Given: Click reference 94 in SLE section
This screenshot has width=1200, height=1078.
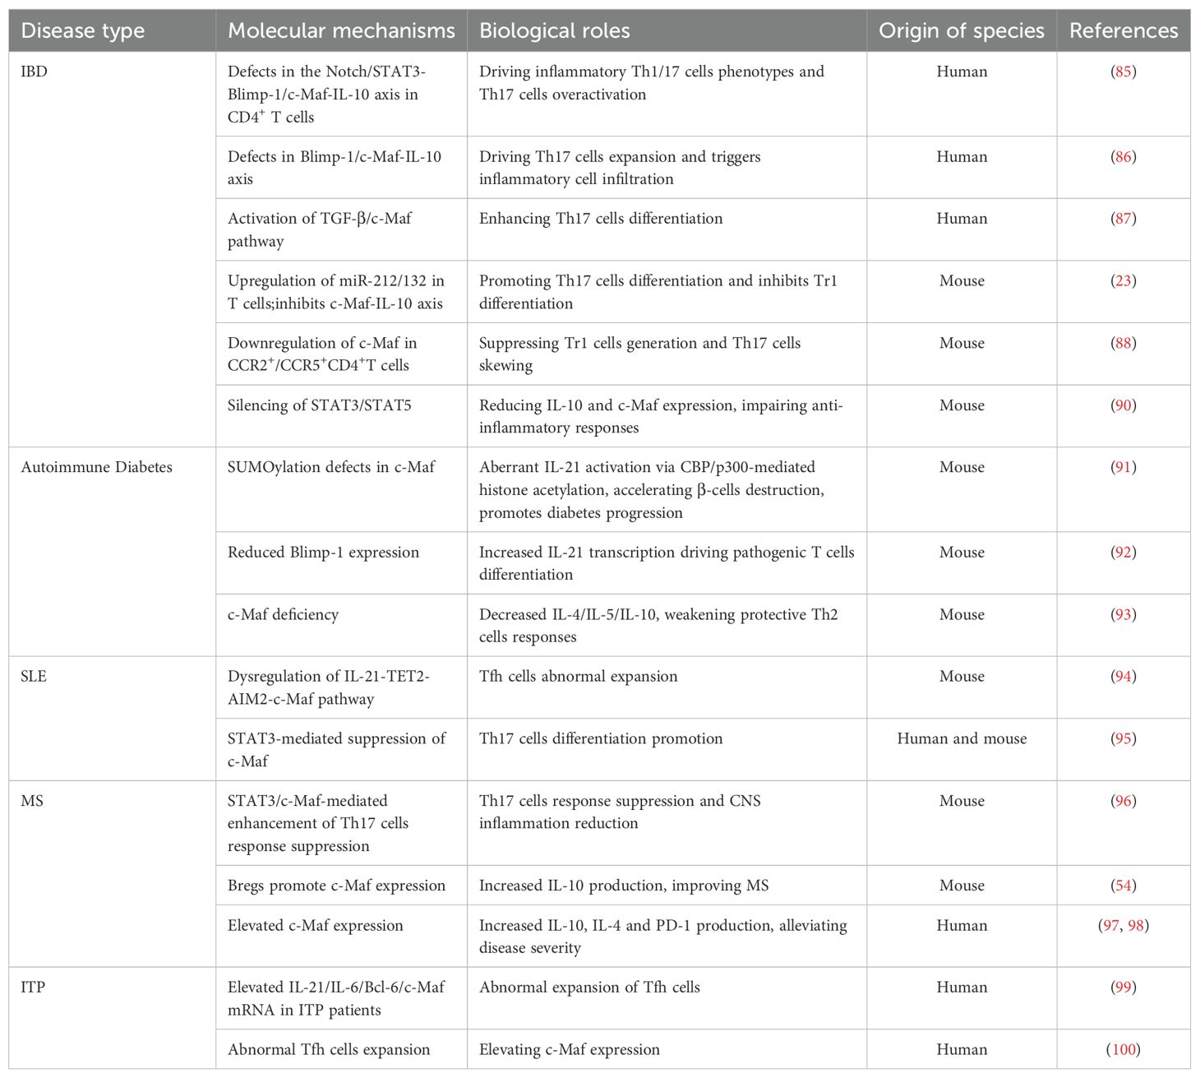Looking at the screenshot, I should point(1123,677).
